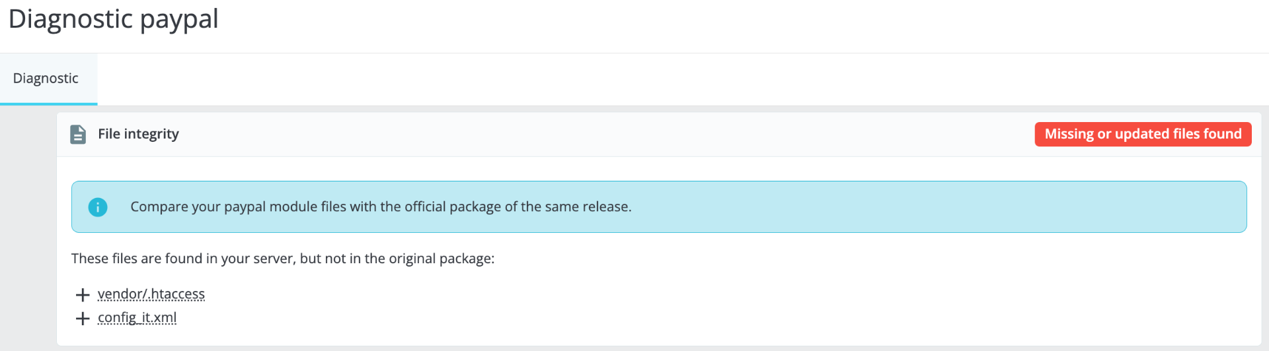Click the 'These files are found' sentence

[282, 259]
